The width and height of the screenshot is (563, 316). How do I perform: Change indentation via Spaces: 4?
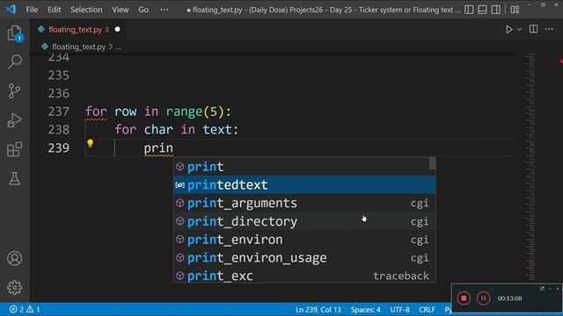pos(366,310)
